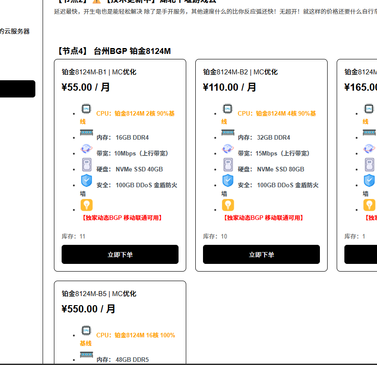Click the bandwidth globe icon in B2 card

(x=227, y=149)
